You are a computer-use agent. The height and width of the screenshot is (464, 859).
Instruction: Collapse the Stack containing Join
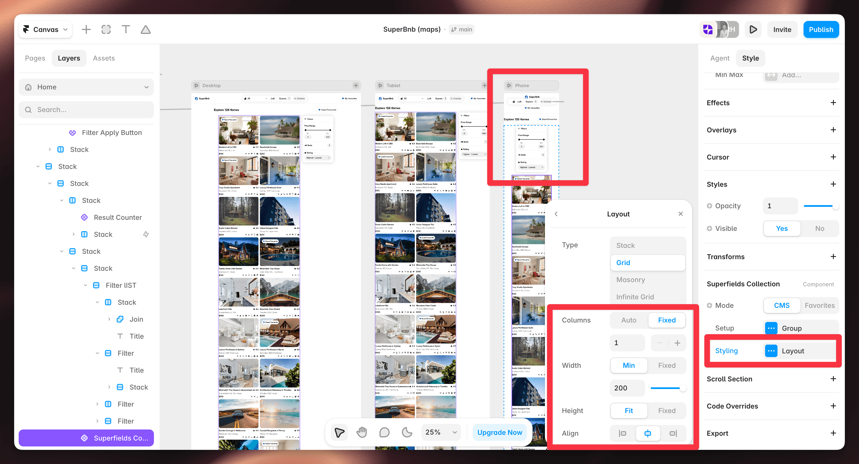(97, 302)
